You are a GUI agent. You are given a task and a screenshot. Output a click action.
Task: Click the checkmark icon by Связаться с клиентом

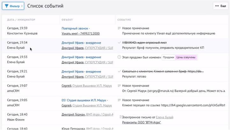(x=119, y=72)
